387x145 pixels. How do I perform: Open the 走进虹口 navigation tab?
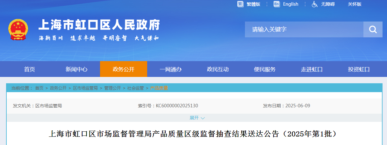pos(312,69)
